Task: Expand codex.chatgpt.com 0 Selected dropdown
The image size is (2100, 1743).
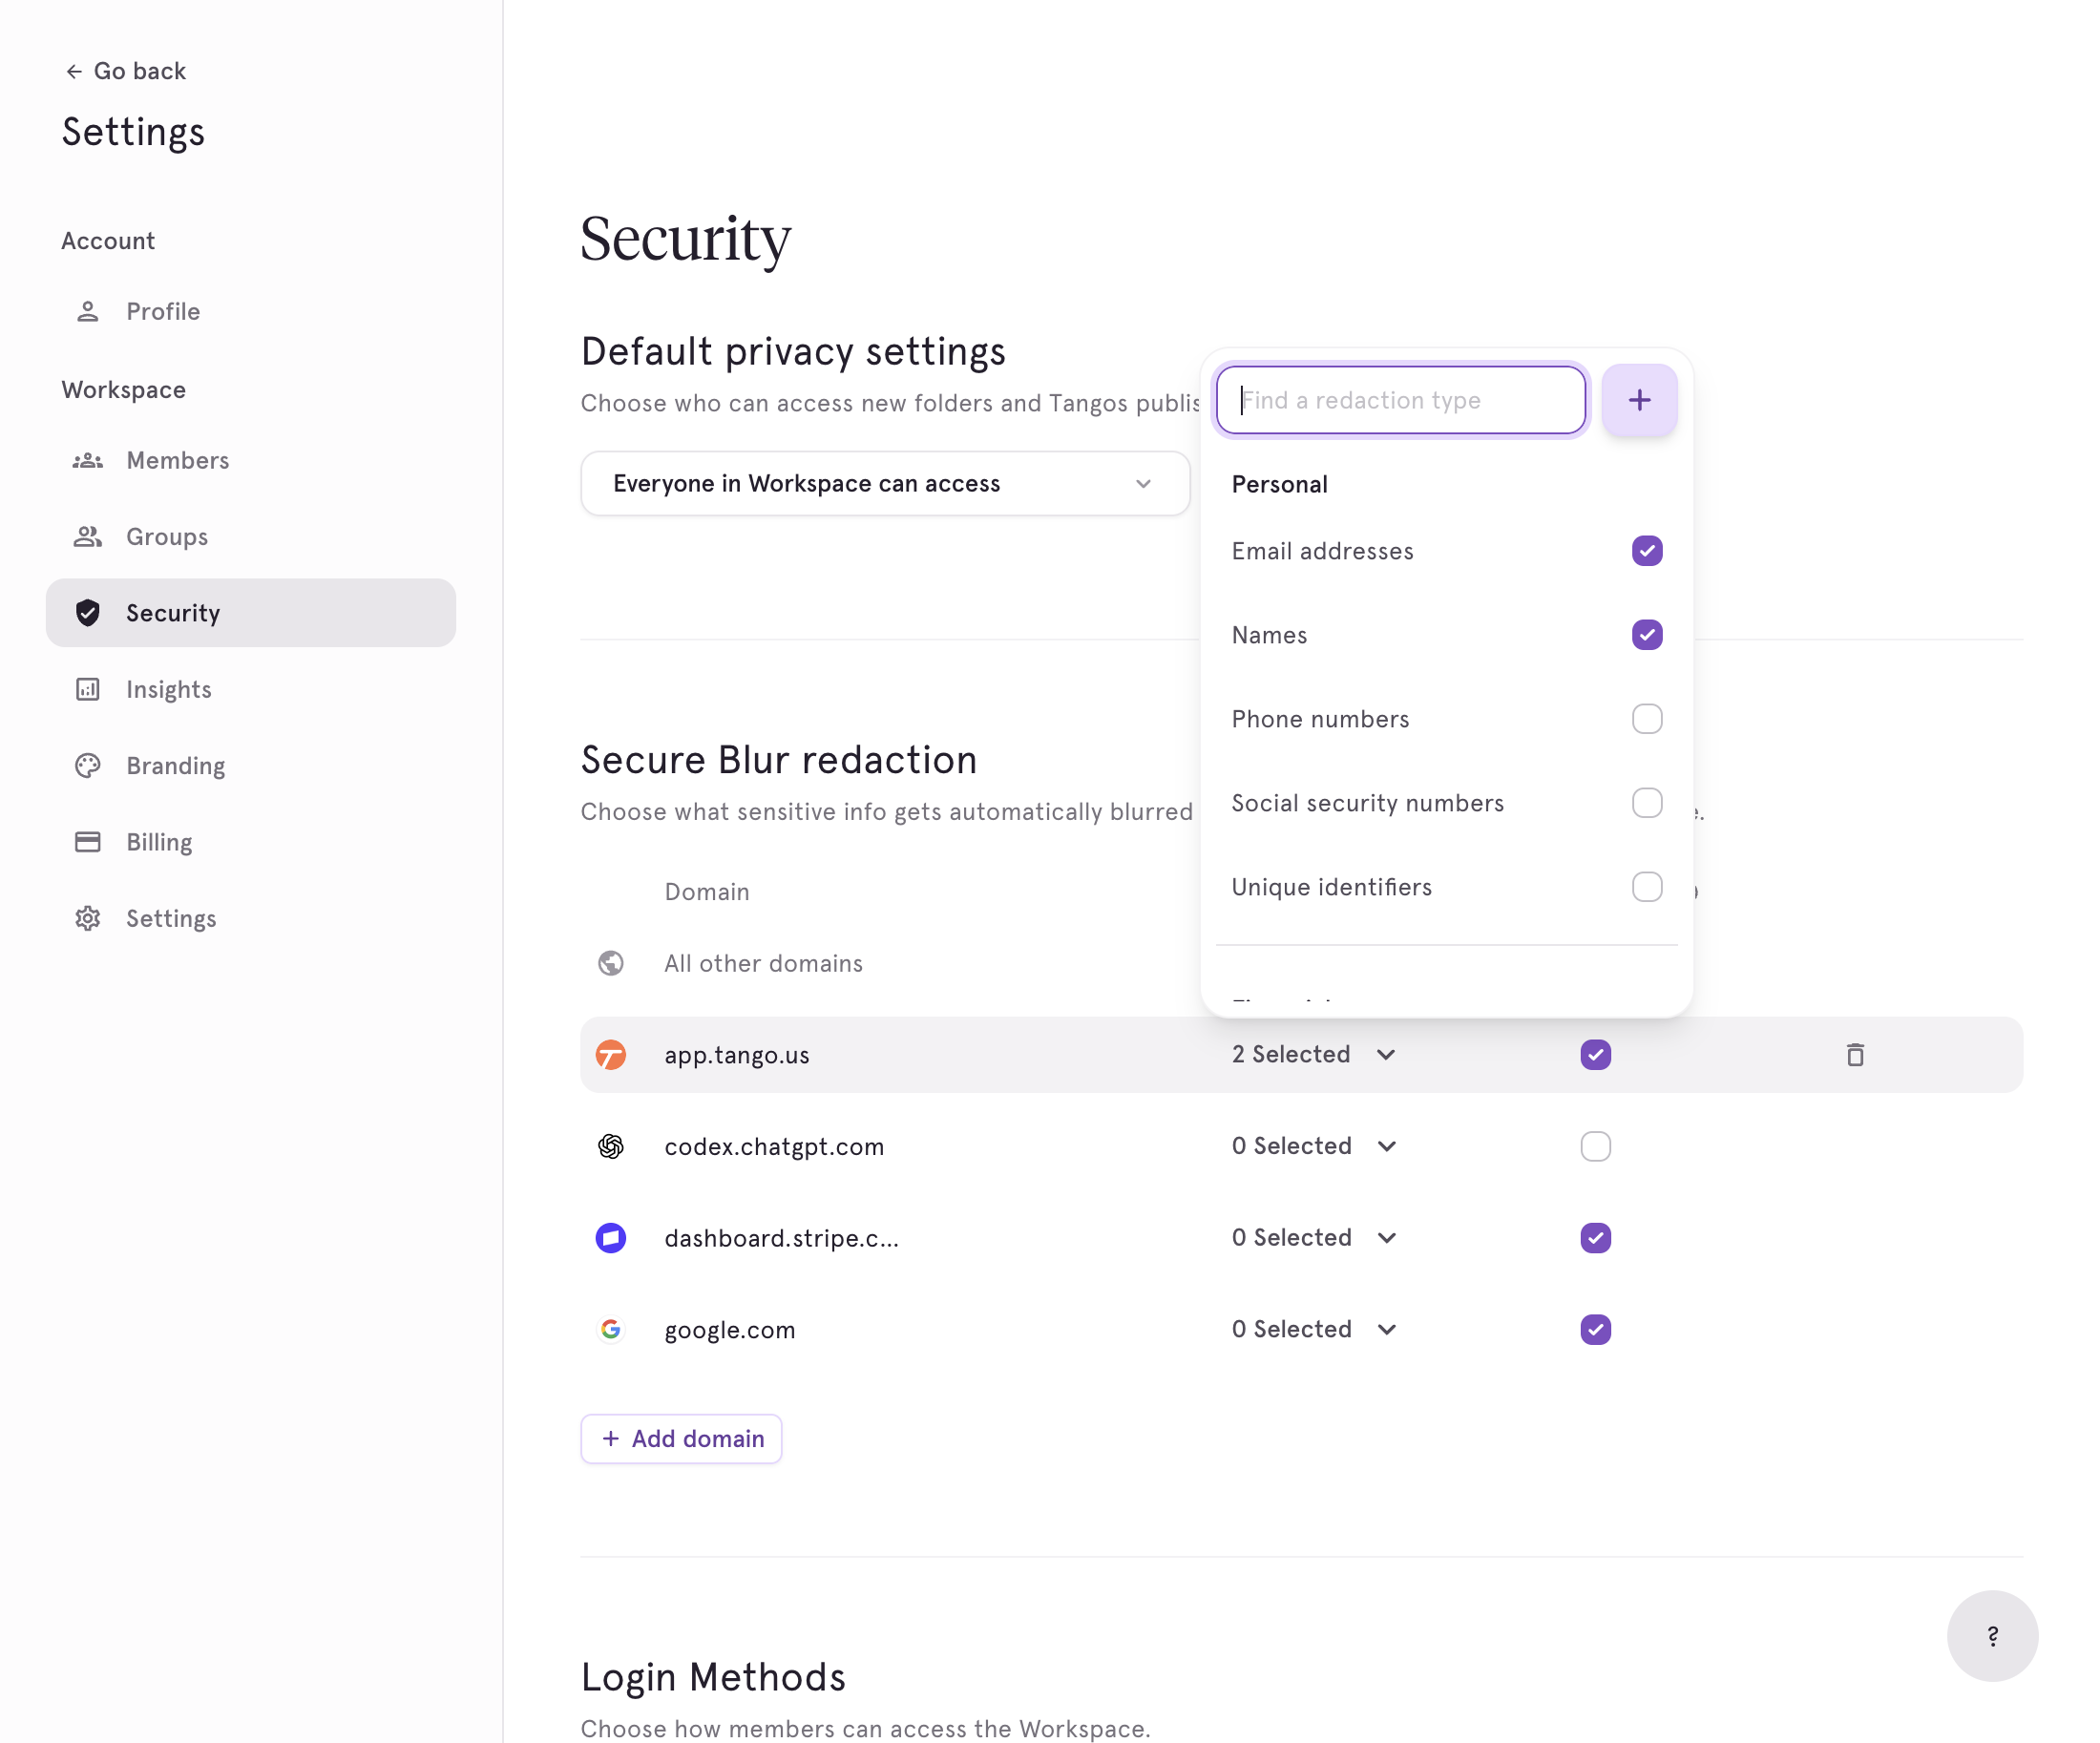Action: [x=1314, y=1146]
